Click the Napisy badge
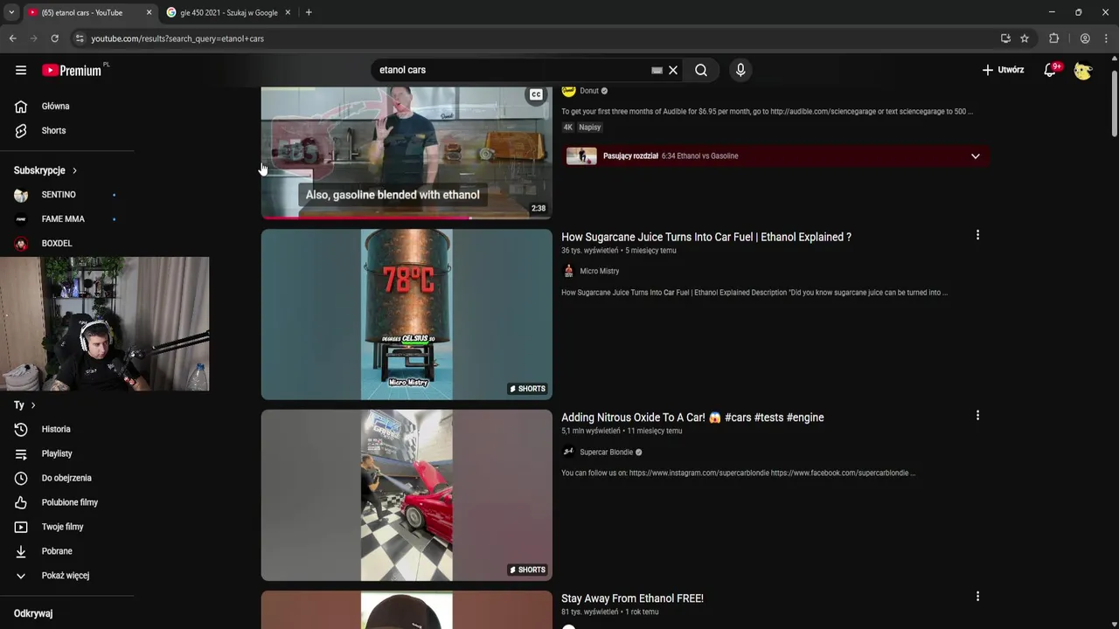Image resolution: width=1119 pixels, height=629 pixels. coord(590,128)
